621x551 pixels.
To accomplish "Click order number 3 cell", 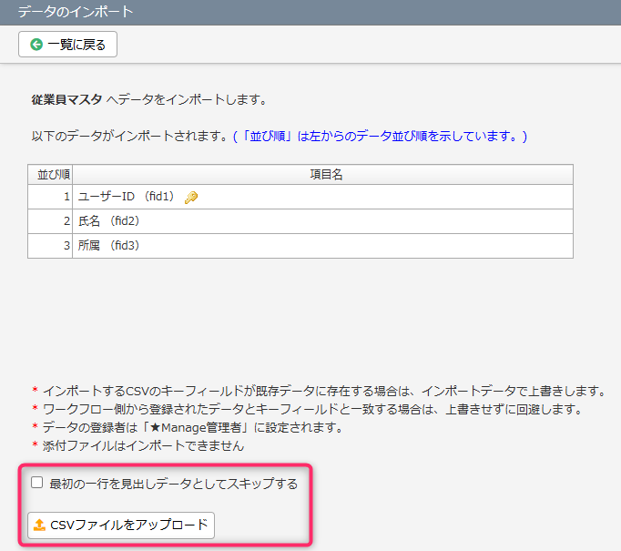I will coord(50,246).
